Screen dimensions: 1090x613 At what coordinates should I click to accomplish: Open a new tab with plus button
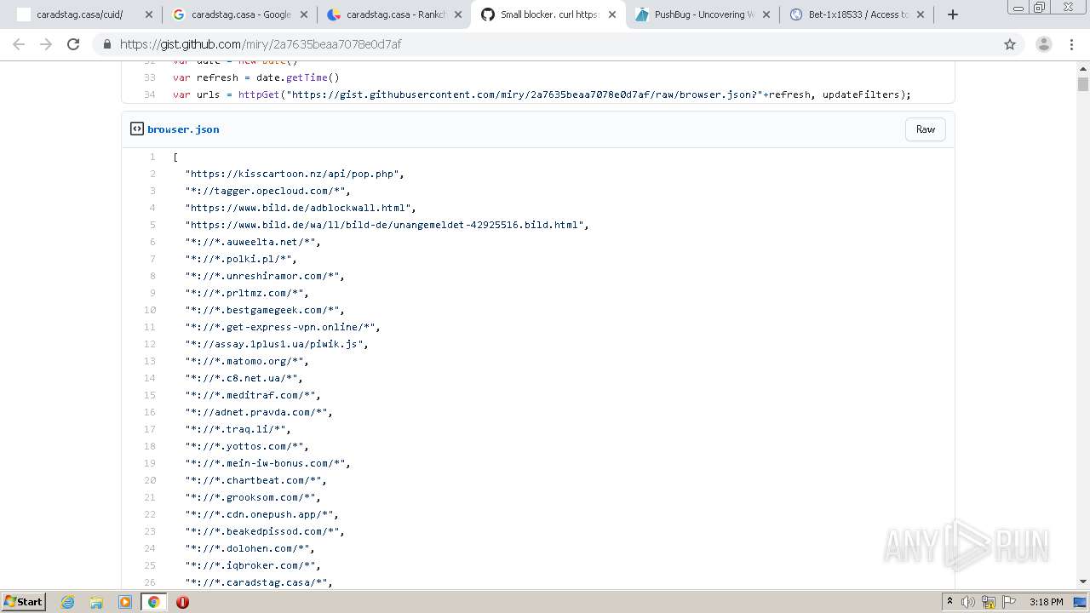pyautogui.click(x=953, y=14)
